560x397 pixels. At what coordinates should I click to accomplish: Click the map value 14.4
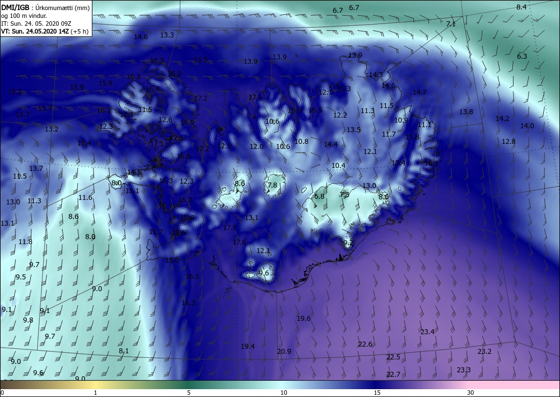click(330, 144)
